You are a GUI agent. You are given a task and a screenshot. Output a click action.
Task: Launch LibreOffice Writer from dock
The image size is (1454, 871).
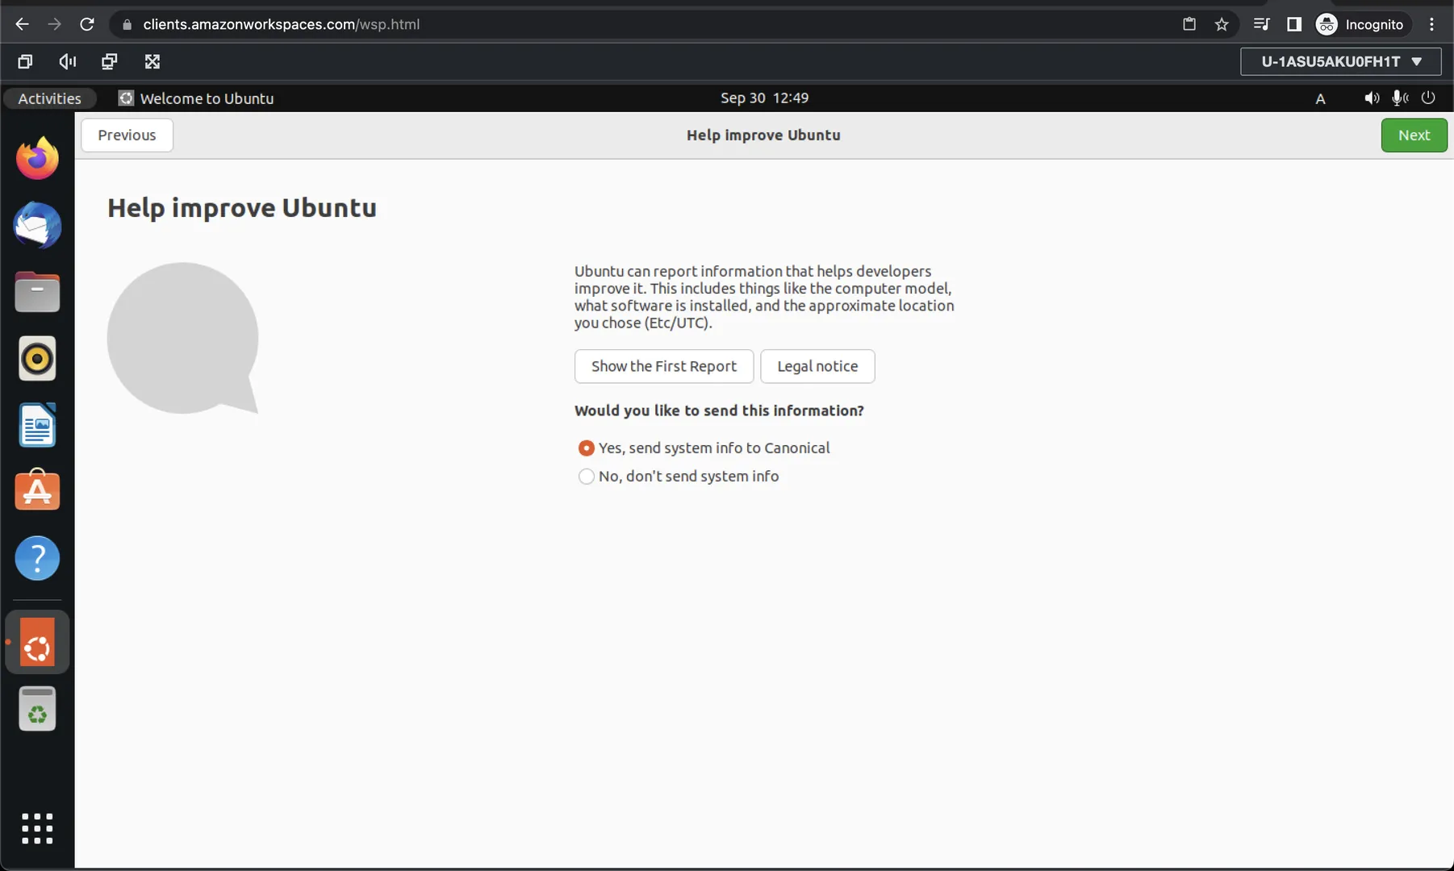coord(37,425)
